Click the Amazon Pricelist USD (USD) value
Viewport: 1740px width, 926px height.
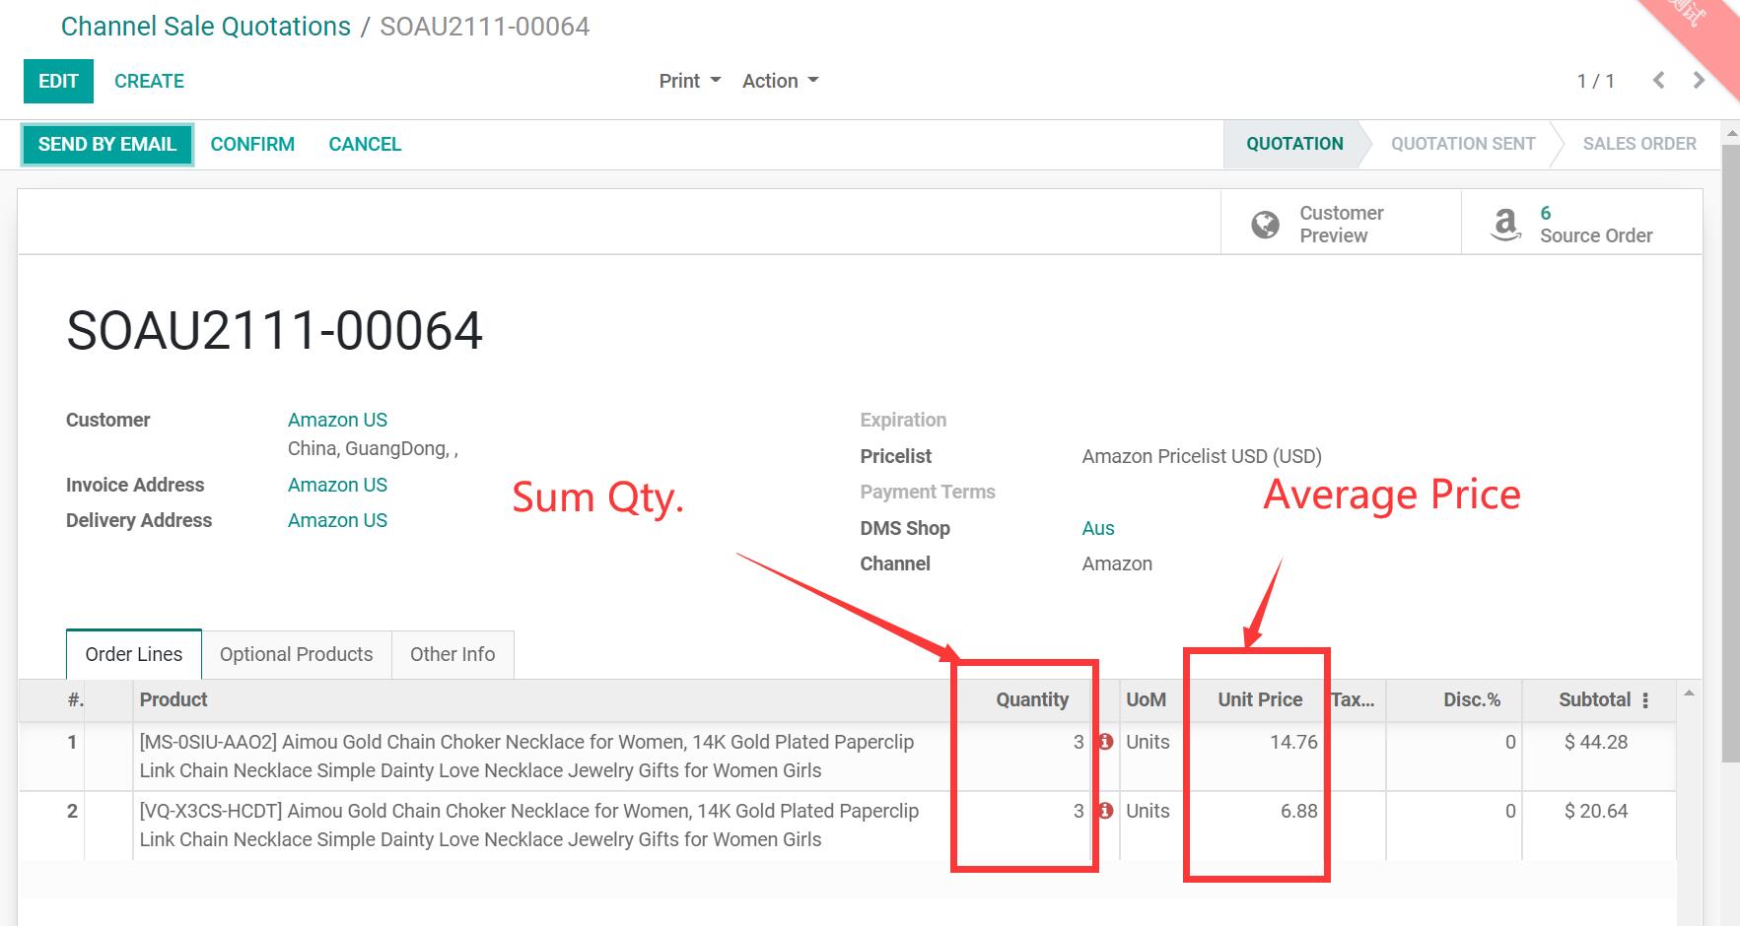pyautogui.click(x=1202, y=456)
